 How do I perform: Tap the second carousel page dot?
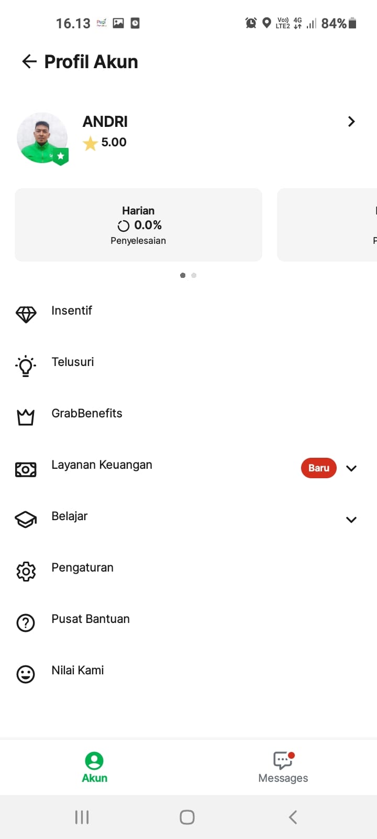[x=194, y=275]
